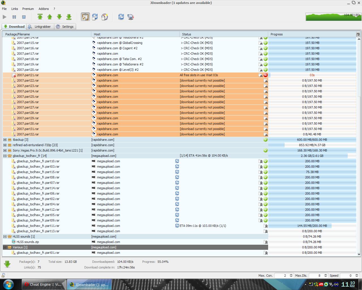Sort by the Status column header
This screenshot has height=290, width=362.
(x=224, y=34)
